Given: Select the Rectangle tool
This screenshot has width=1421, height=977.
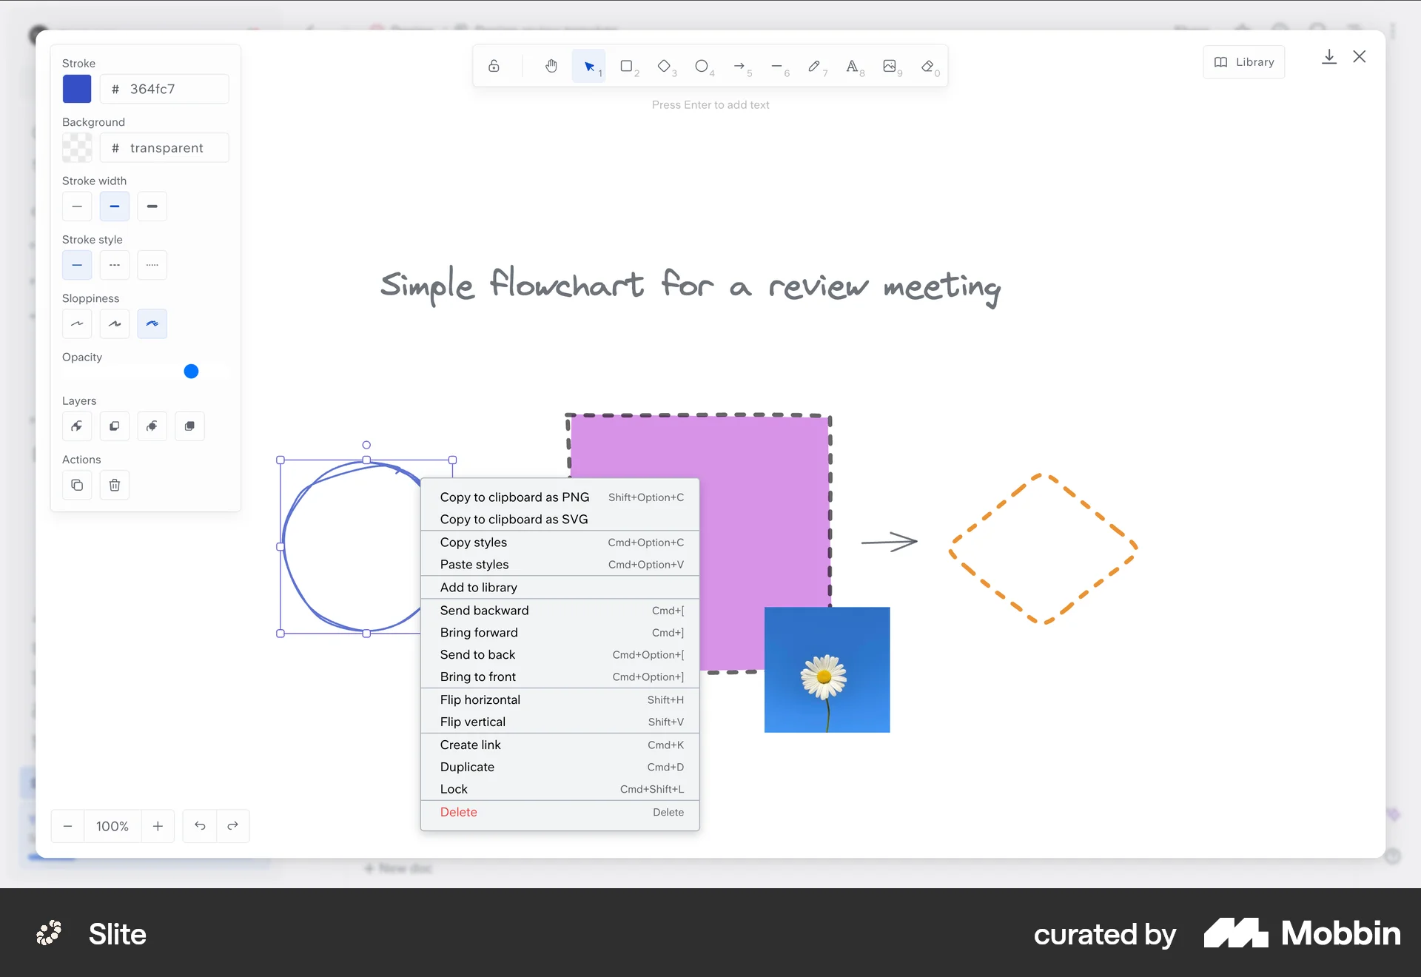Looking at the screenshot, I should pyautogui.click(x=628, y=66).
